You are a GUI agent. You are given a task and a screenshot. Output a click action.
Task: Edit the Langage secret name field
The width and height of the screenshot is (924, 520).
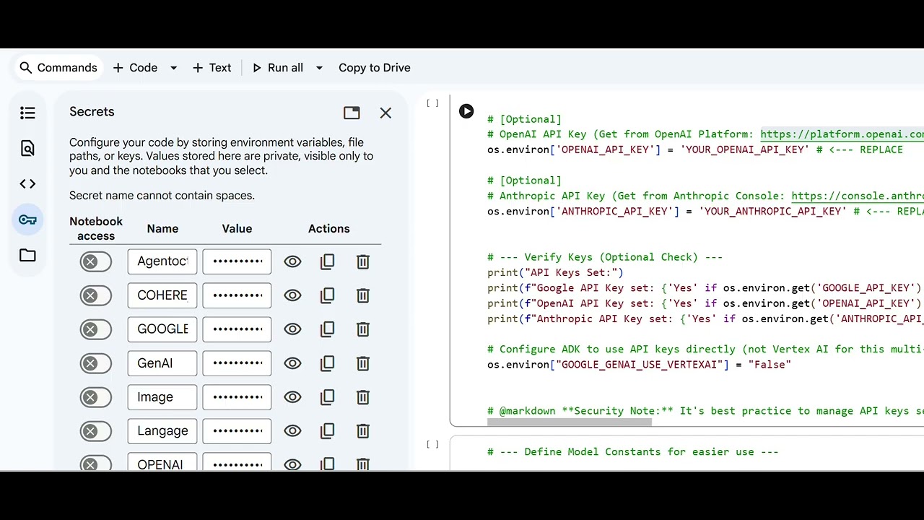click(162, 431)
